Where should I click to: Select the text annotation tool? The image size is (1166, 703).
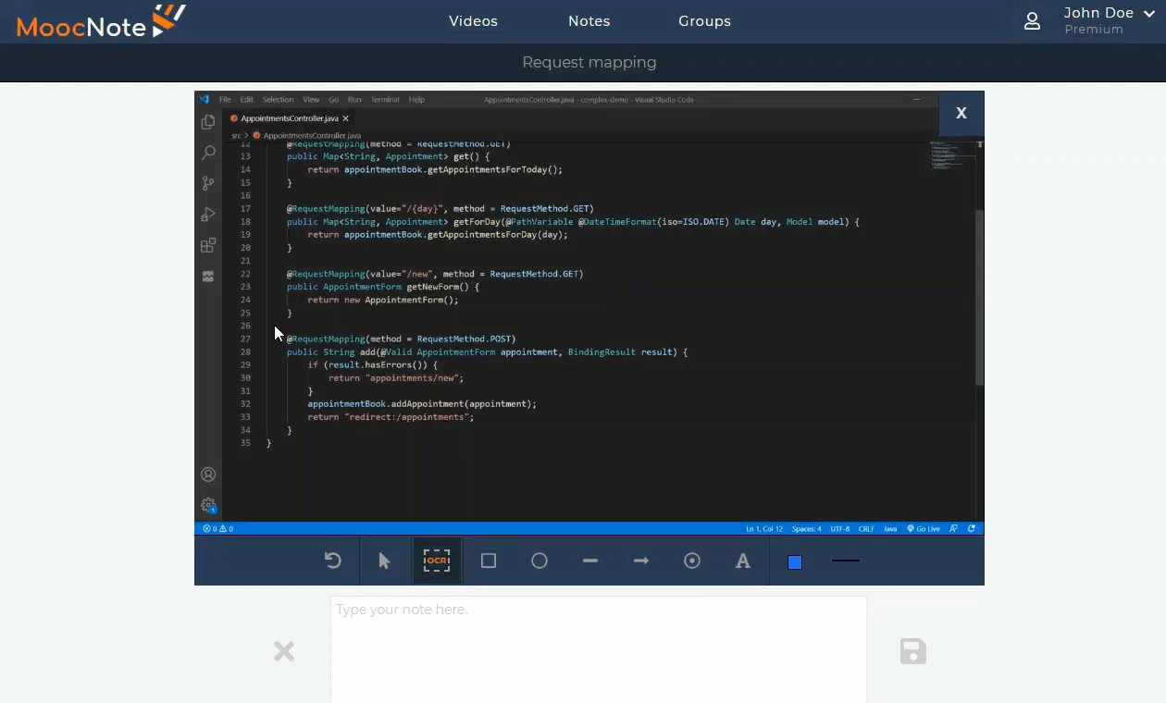point(743,561)
